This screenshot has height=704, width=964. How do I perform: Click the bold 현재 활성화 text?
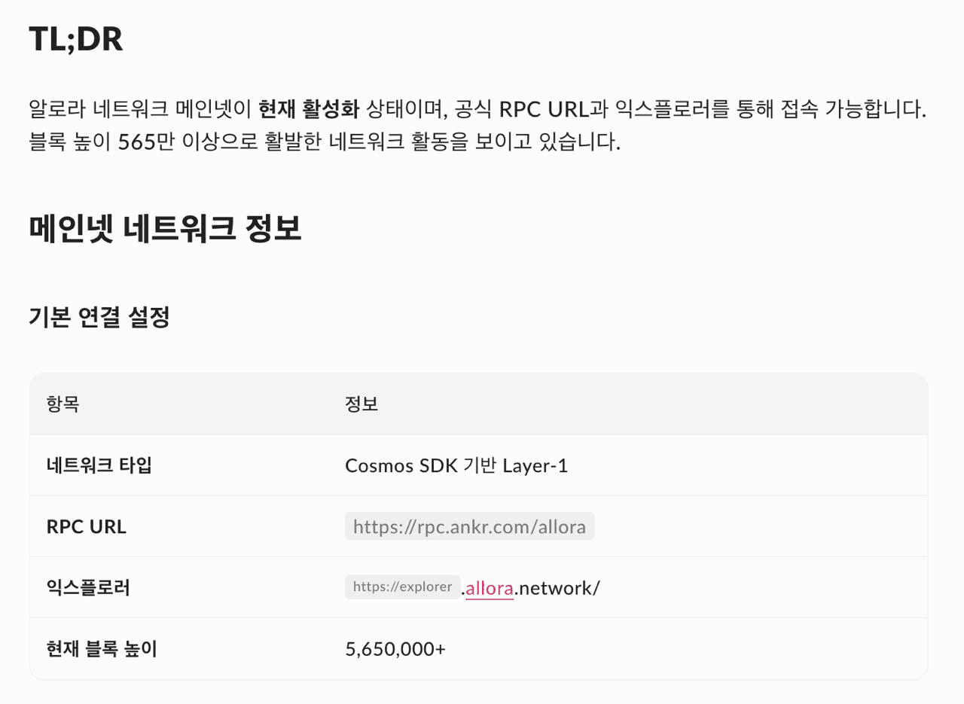pos(308,109)
